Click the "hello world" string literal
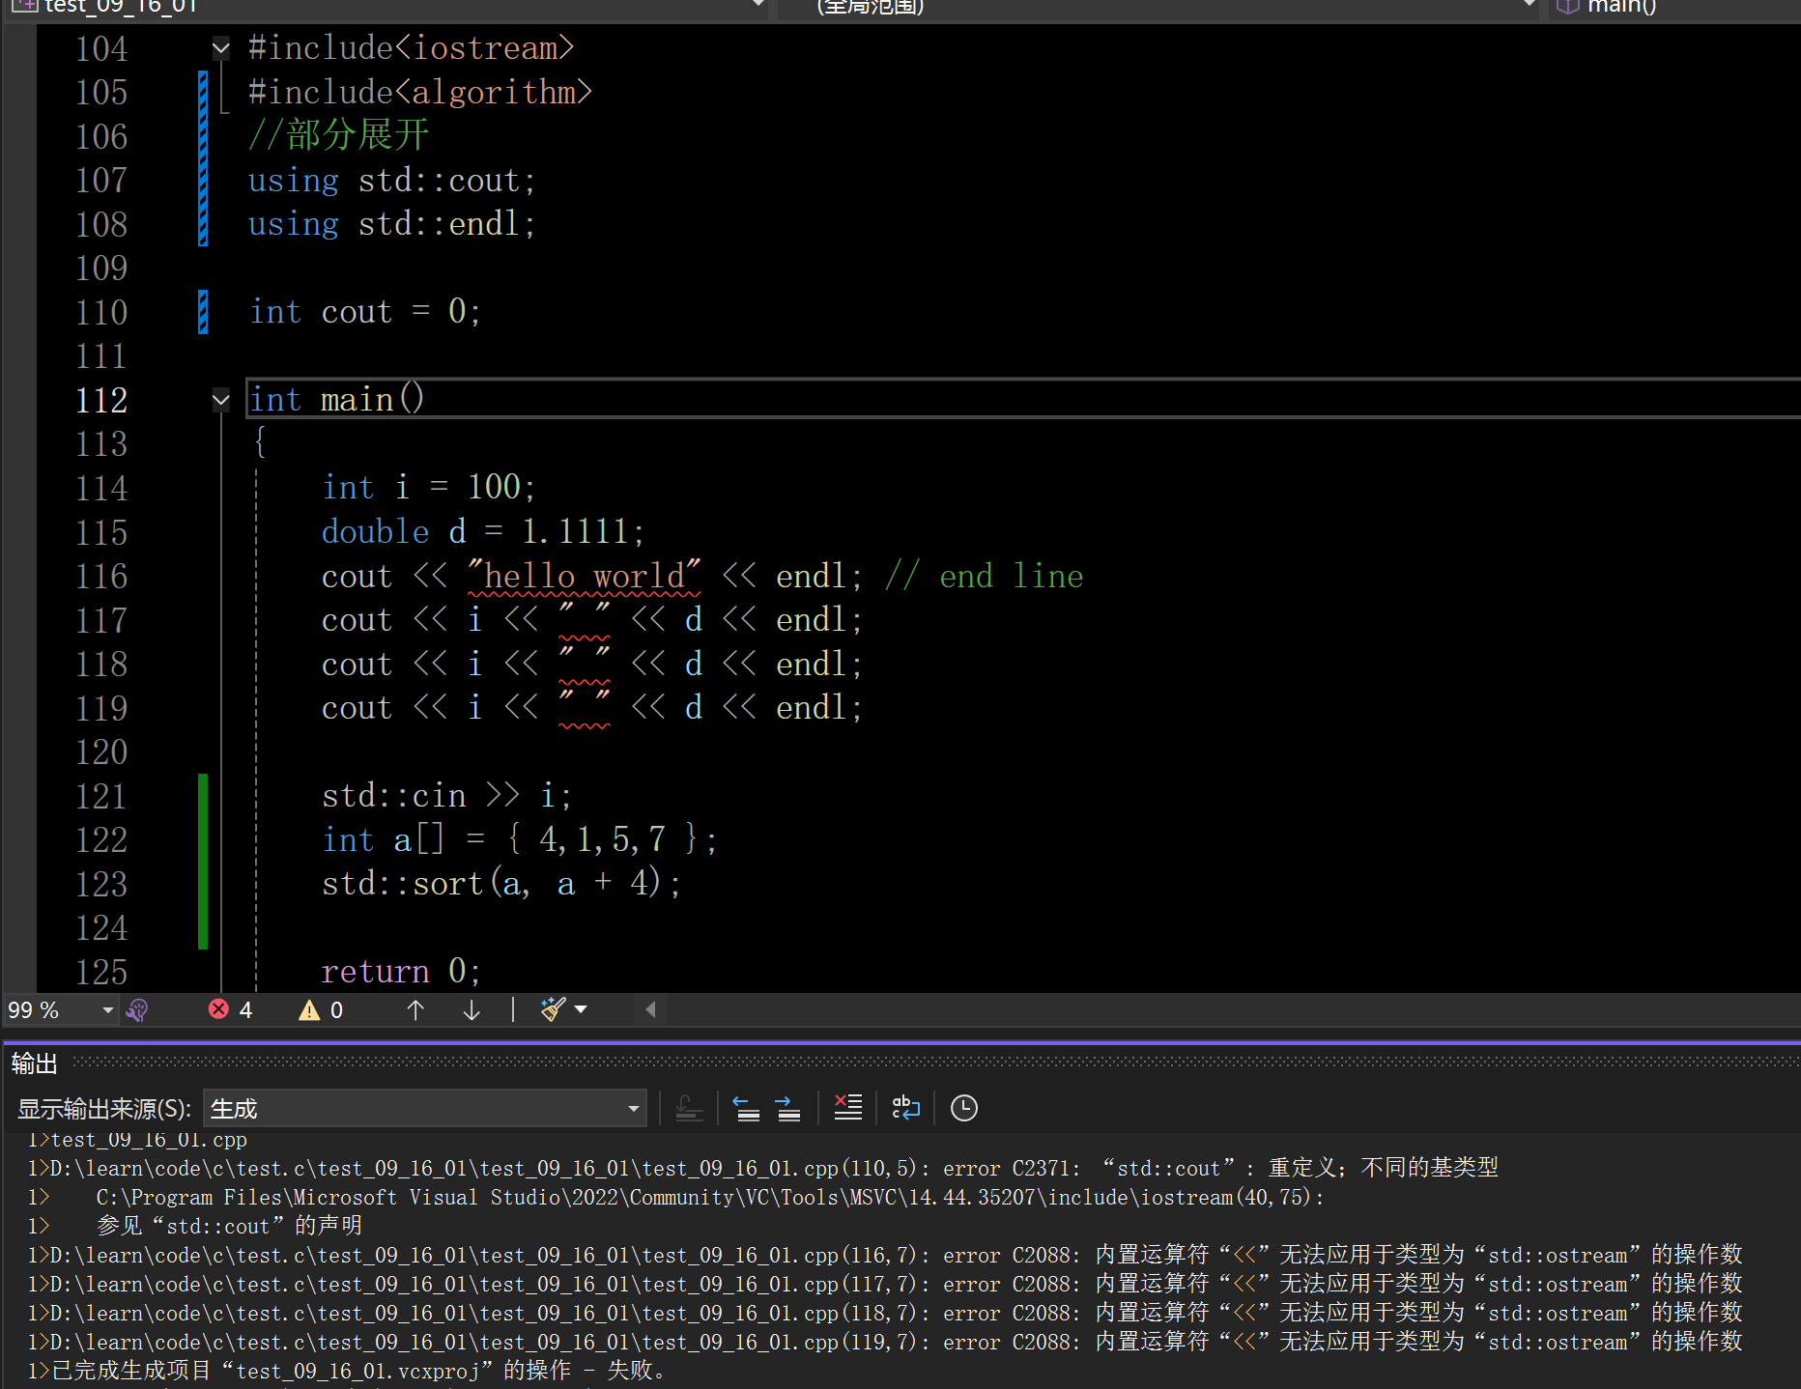Screen dimensions: 1801x1389 (x=584, y=576)
